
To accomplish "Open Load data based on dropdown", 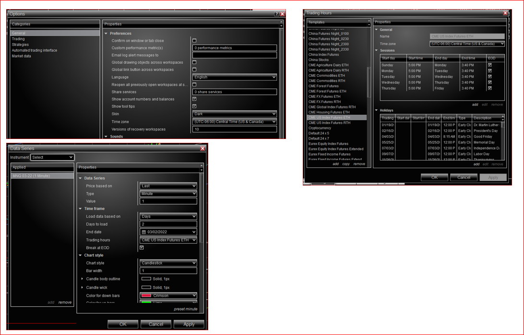I will tap(168, 216).
